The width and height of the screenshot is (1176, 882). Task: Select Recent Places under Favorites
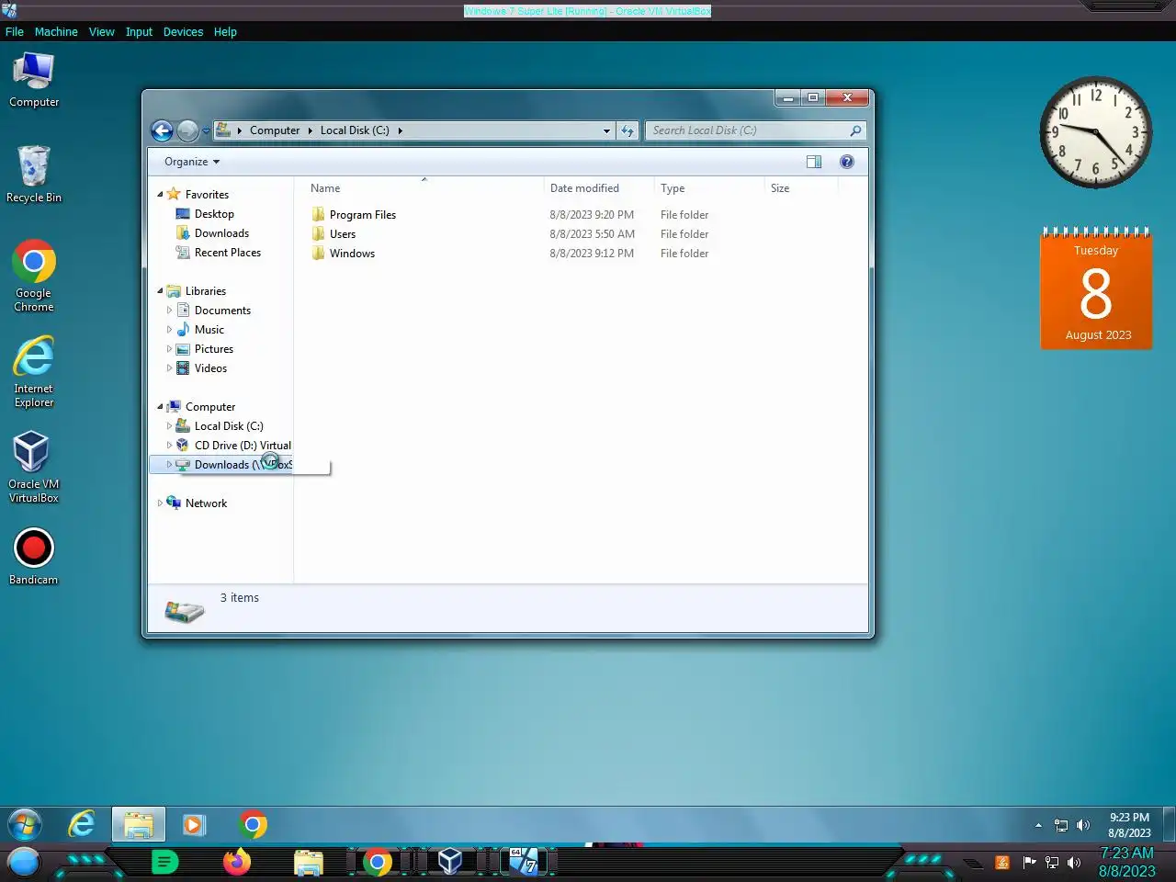227,253
